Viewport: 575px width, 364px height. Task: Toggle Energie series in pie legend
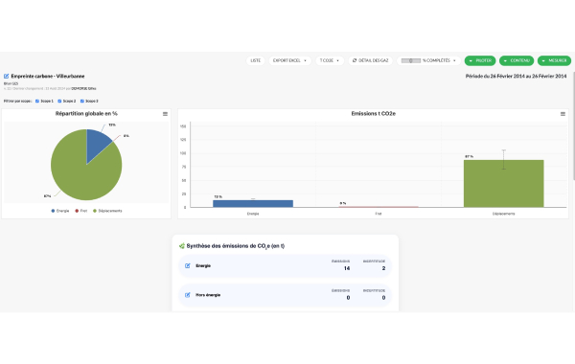click(x=60, y=211)
